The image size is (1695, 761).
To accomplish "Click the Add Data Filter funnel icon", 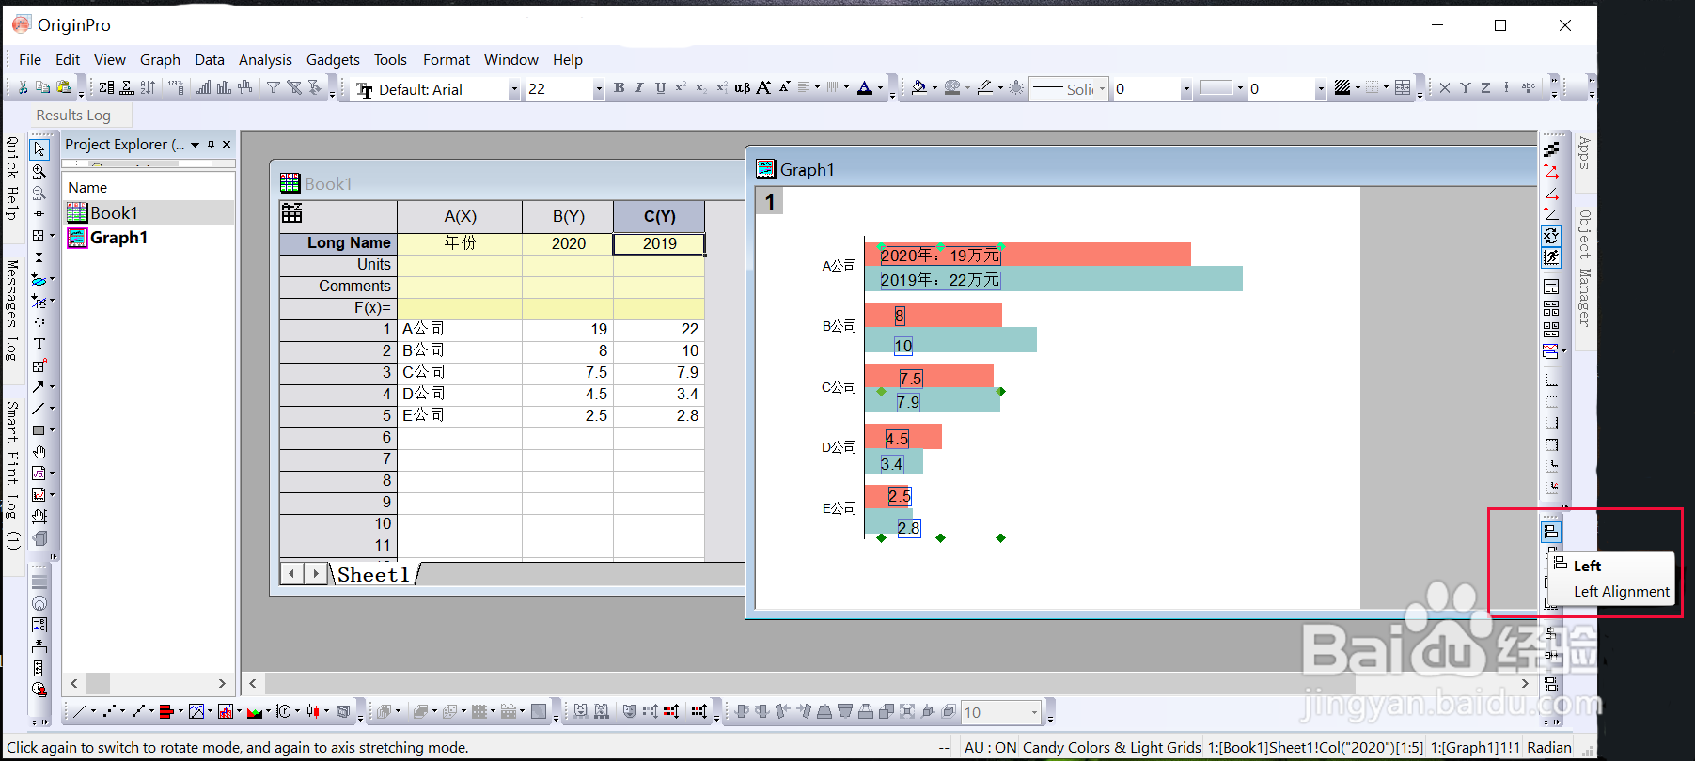I will click(x=274, y=87).
